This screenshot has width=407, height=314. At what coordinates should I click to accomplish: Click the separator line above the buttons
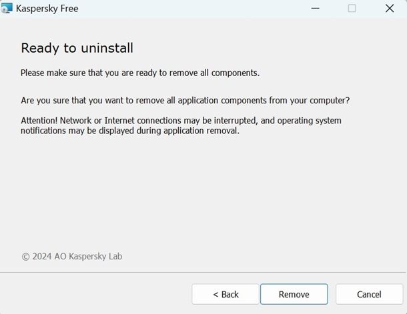(x=203, y=271)
